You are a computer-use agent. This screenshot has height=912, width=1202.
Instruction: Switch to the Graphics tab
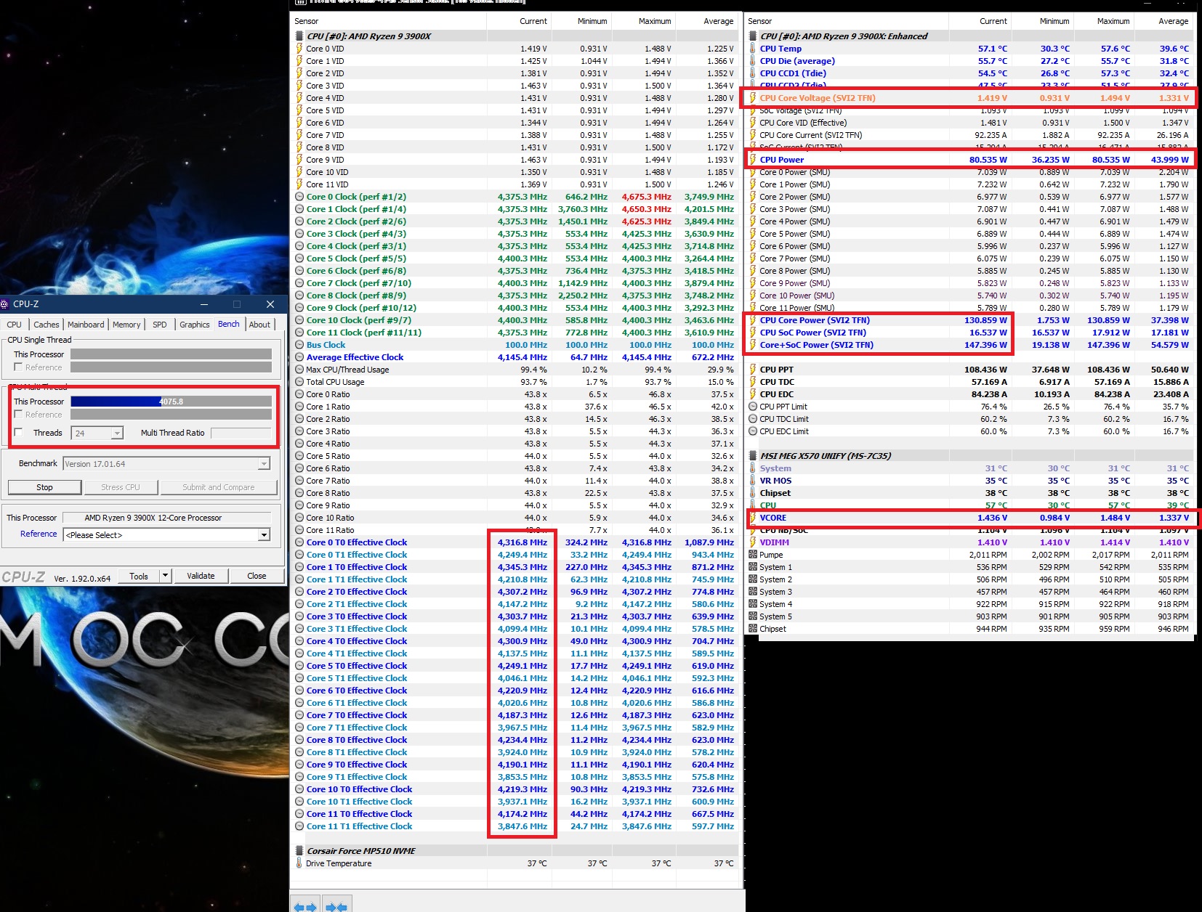click(x=194, y=325)
